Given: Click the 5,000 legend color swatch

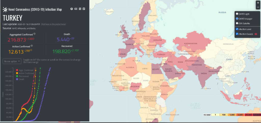Looking at the screenshot, I should [240, 115].
